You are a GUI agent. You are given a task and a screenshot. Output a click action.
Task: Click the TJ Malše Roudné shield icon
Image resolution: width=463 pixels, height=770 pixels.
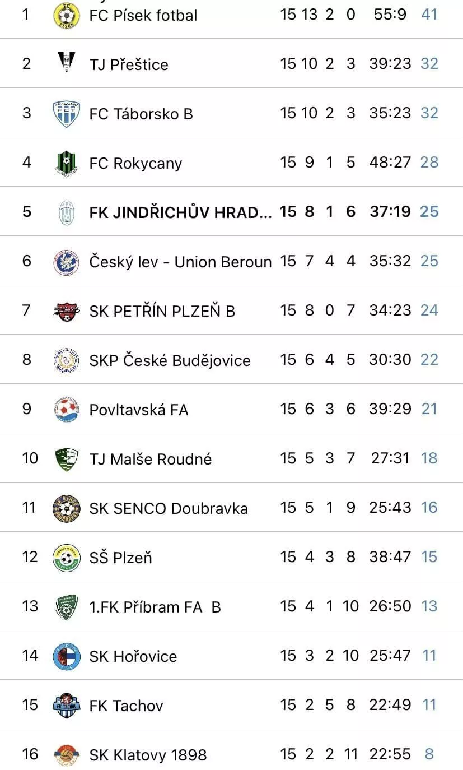pos(66,459)
